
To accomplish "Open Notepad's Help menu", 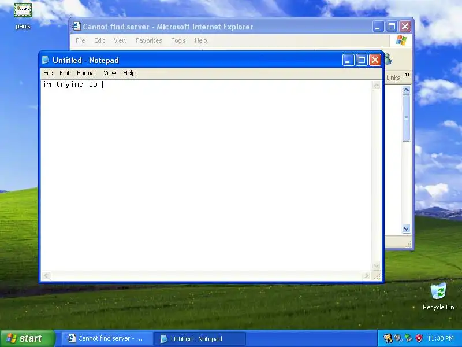I will tap(129, 73).
